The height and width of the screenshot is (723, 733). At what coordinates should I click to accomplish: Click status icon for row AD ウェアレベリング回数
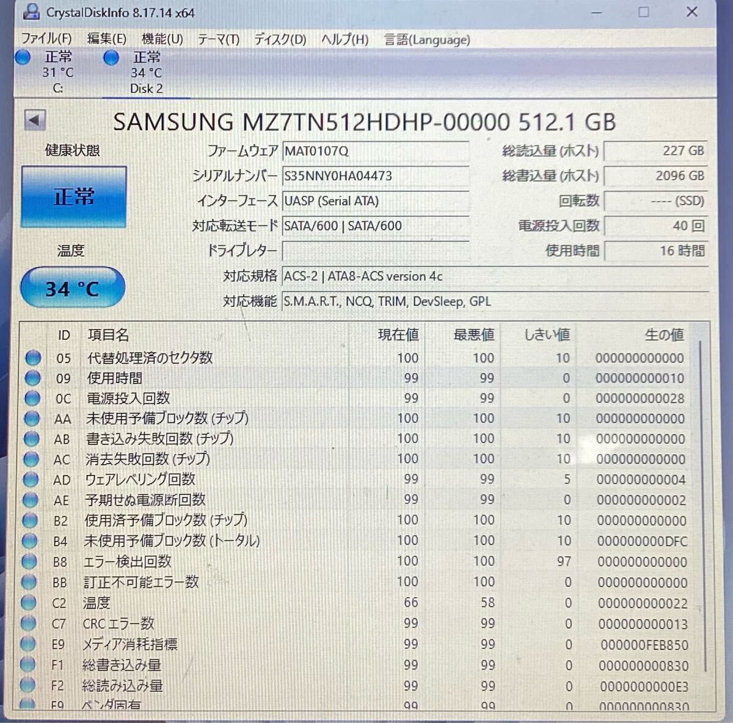[31, 479]
